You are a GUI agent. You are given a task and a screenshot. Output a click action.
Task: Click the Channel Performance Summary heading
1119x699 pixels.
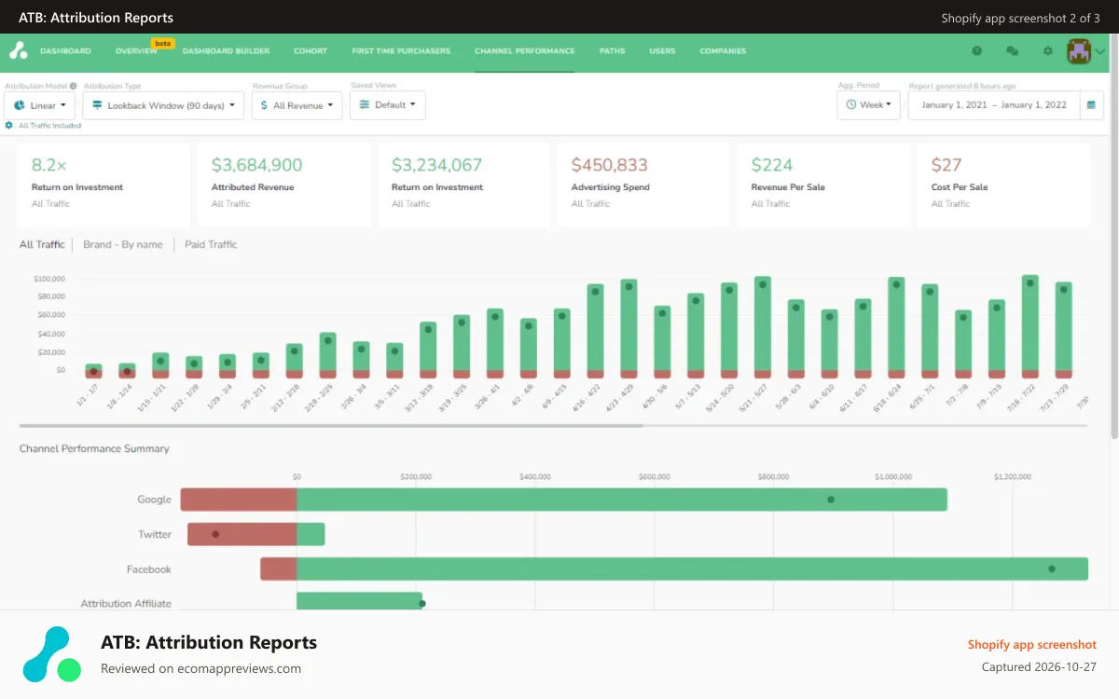coord(94,448)
